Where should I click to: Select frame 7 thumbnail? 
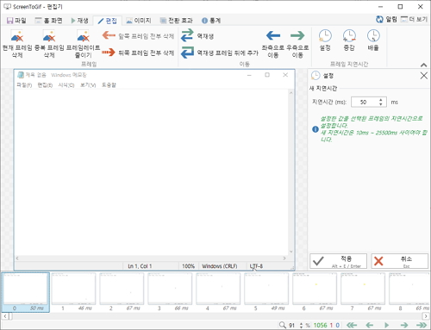click(363, 292)
